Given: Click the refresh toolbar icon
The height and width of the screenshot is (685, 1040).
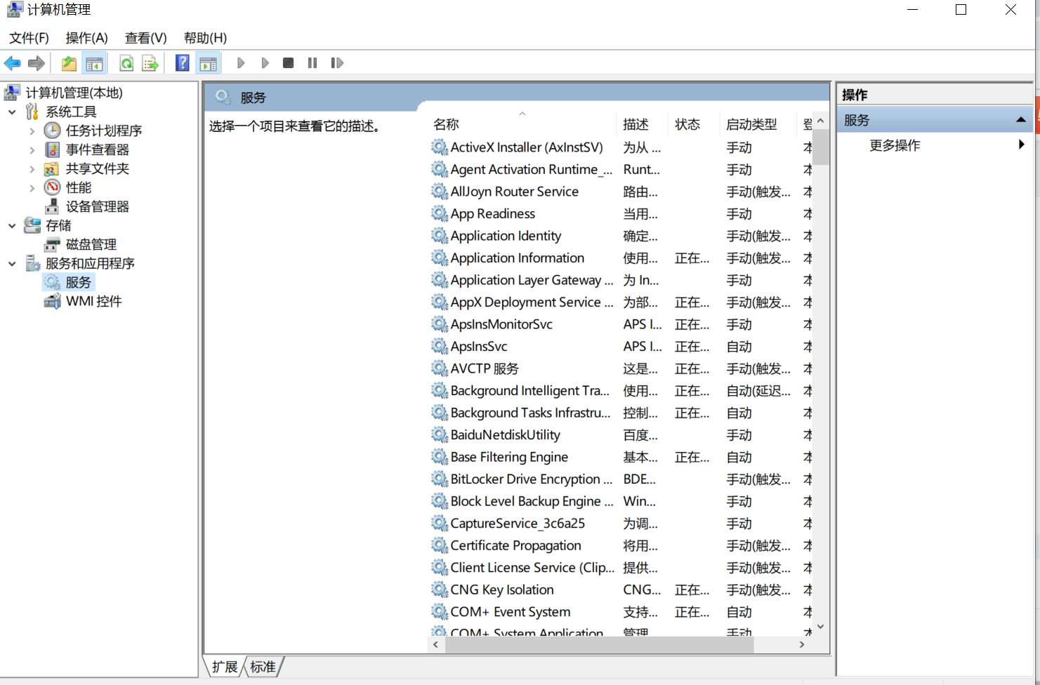Looking at the screenshot, I should coord(126,63).
